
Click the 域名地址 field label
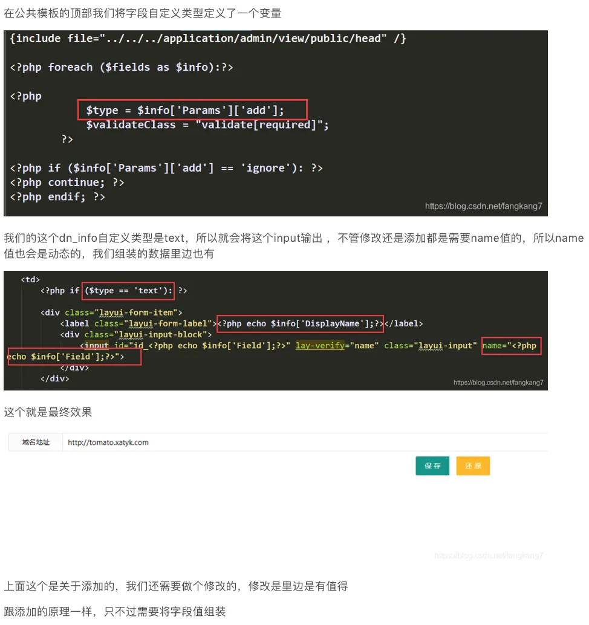tap(34, 442)
